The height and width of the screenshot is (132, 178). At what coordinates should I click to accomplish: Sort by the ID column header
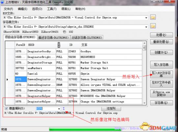click(74, 45)
